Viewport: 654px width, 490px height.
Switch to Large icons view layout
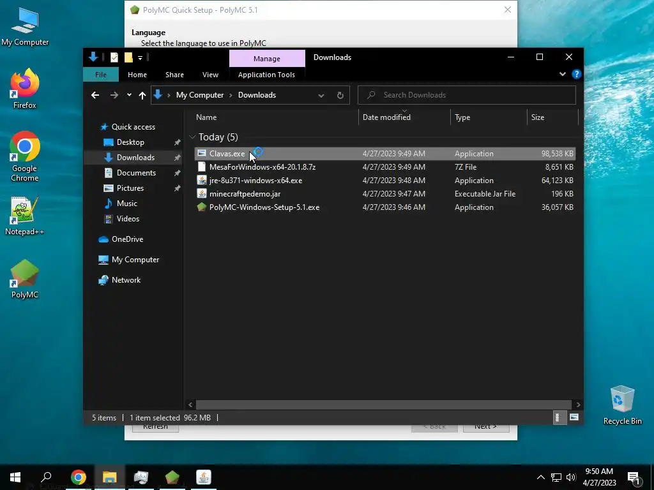(574, 417)
